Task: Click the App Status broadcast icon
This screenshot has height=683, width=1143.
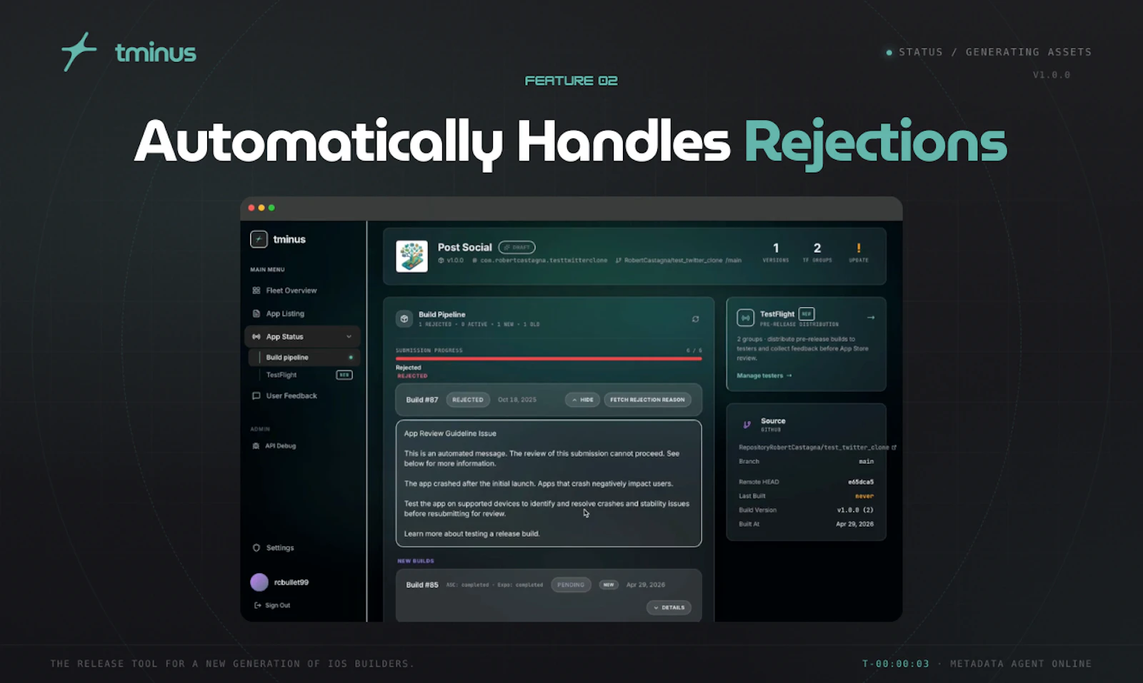Action: pyautogui.click(x=256, y=337)
